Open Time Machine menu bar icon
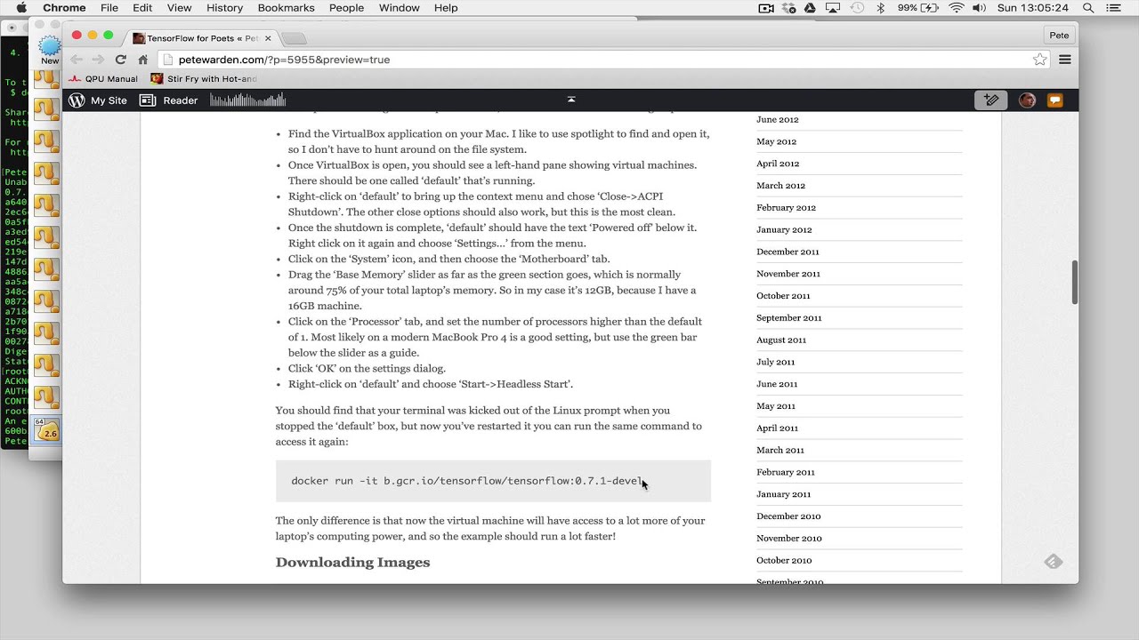Screen dimensions: 1139x640 click(857, 8)
